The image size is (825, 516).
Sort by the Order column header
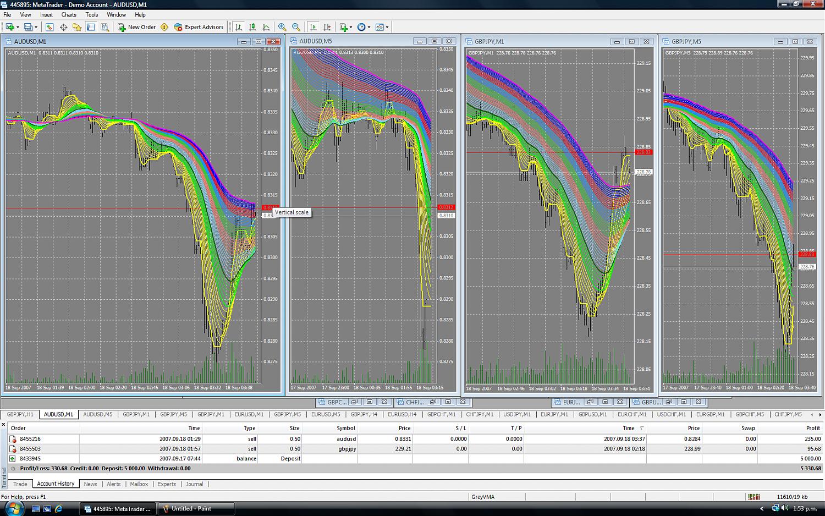pos(43,428)
